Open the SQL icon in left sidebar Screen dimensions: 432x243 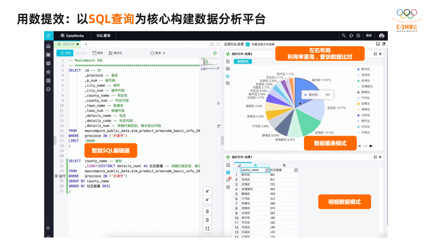click(x=48, y=55)
